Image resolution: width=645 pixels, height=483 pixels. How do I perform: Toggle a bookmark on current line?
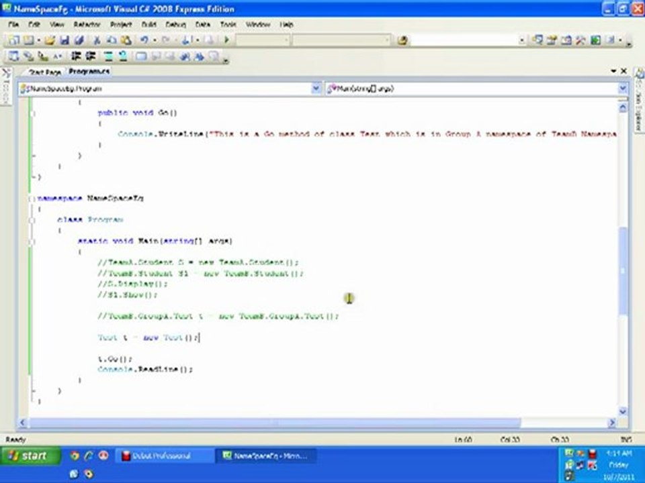tap(141, 56)
